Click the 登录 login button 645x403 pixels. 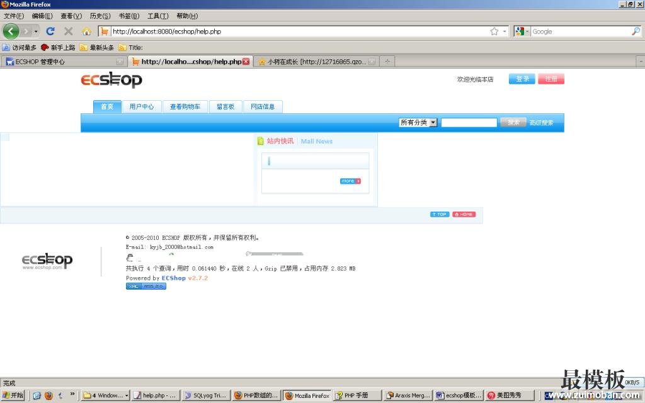(522, 79)
